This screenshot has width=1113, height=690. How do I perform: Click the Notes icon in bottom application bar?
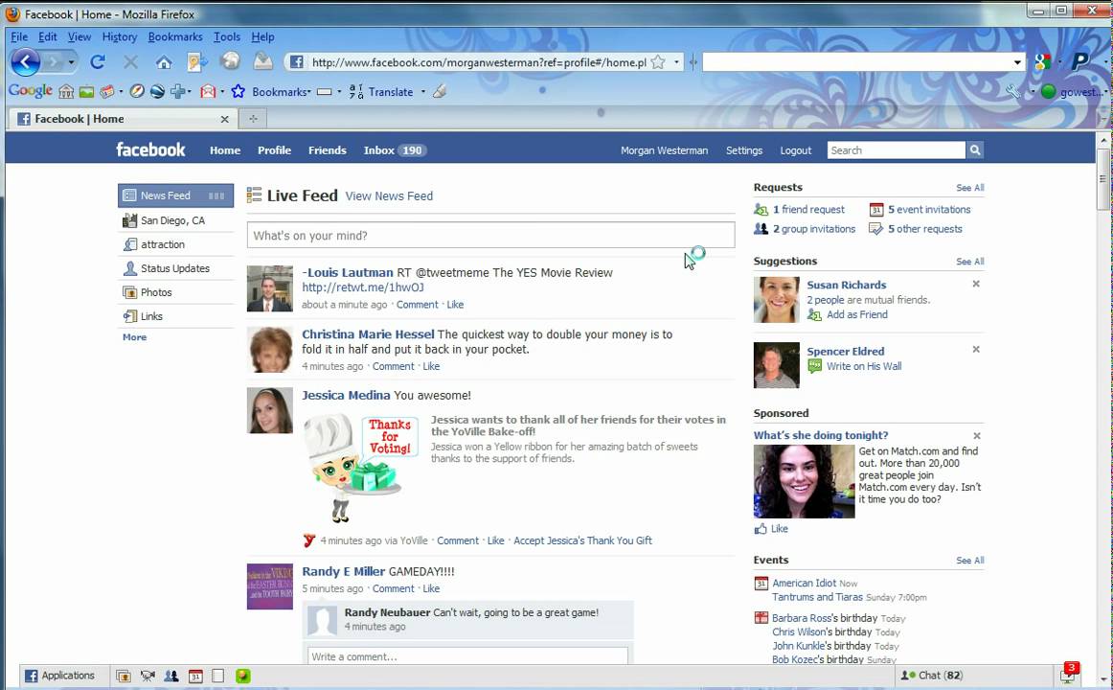point(218,676)
